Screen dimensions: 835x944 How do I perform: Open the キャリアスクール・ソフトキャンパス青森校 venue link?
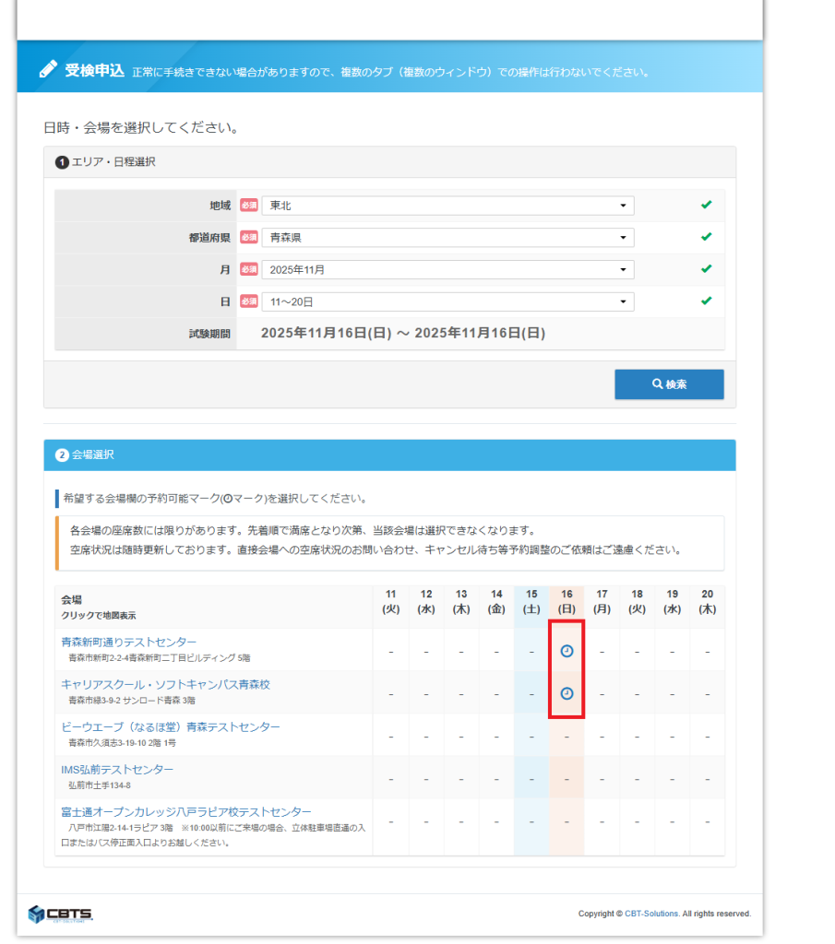(x=165, y=684)
